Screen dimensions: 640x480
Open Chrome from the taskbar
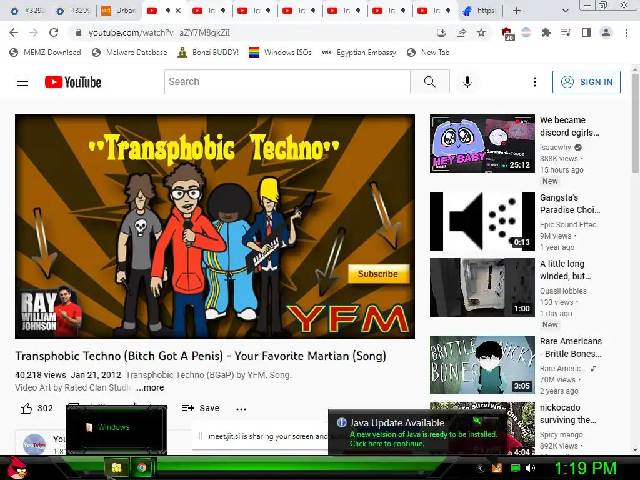(142, 467)
